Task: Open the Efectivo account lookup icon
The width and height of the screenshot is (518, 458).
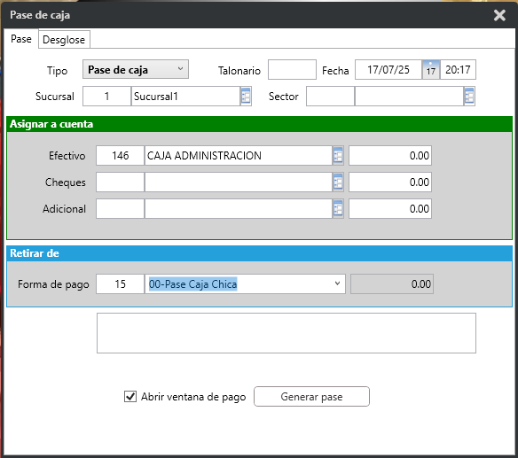Action: (338, 155)
